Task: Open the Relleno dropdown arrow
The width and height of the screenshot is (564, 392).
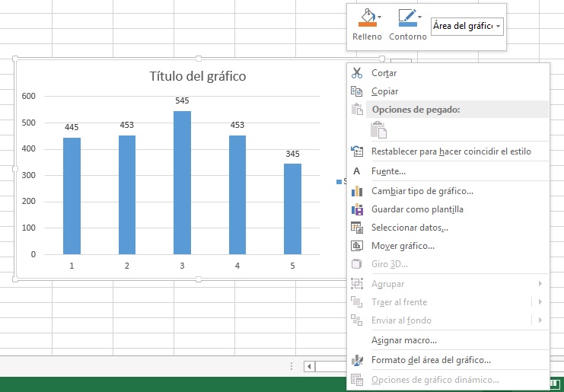Action: click(x=381, y=16)
